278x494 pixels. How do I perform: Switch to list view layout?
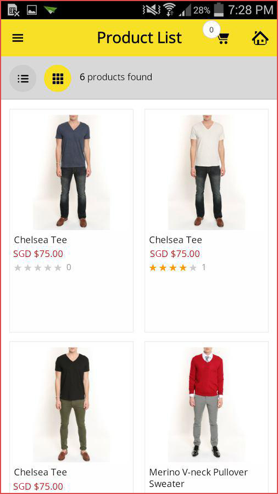click(23, 78)
